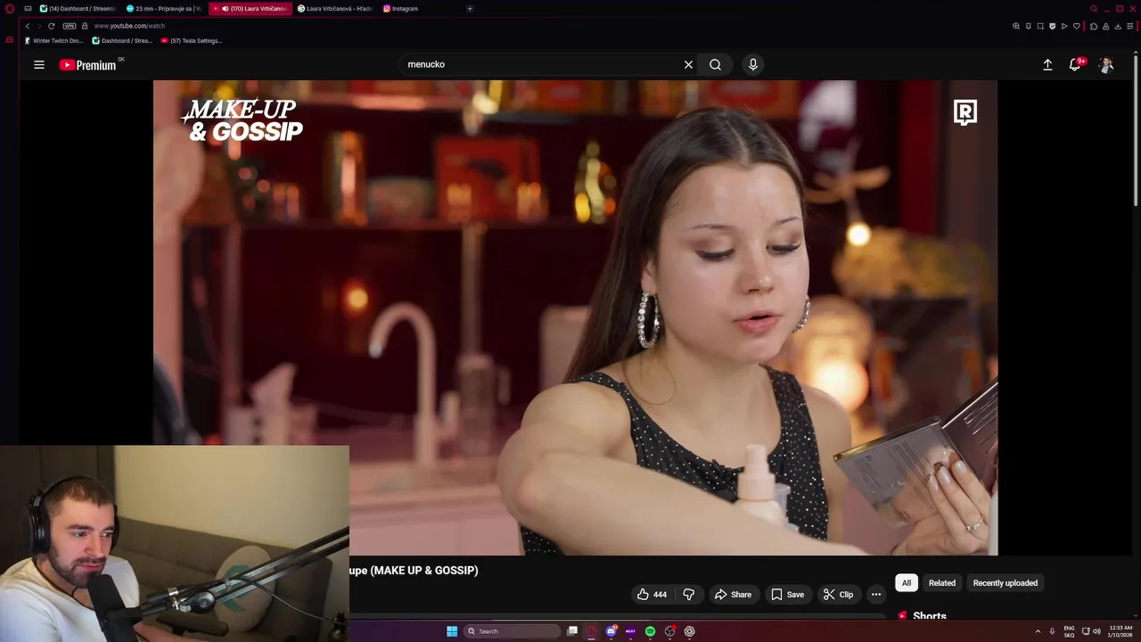Click the pin icon in address bar
Image resolution: width=1141 pixels, height=642 pixels.
coord(1029,26)
